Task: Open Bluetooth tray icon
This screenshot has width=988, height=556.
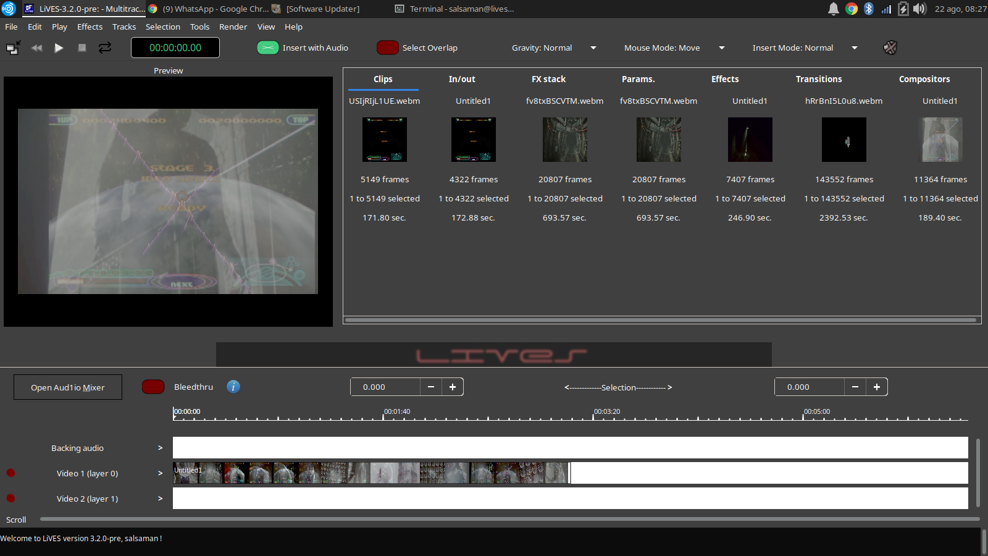Action: point(869,9)
